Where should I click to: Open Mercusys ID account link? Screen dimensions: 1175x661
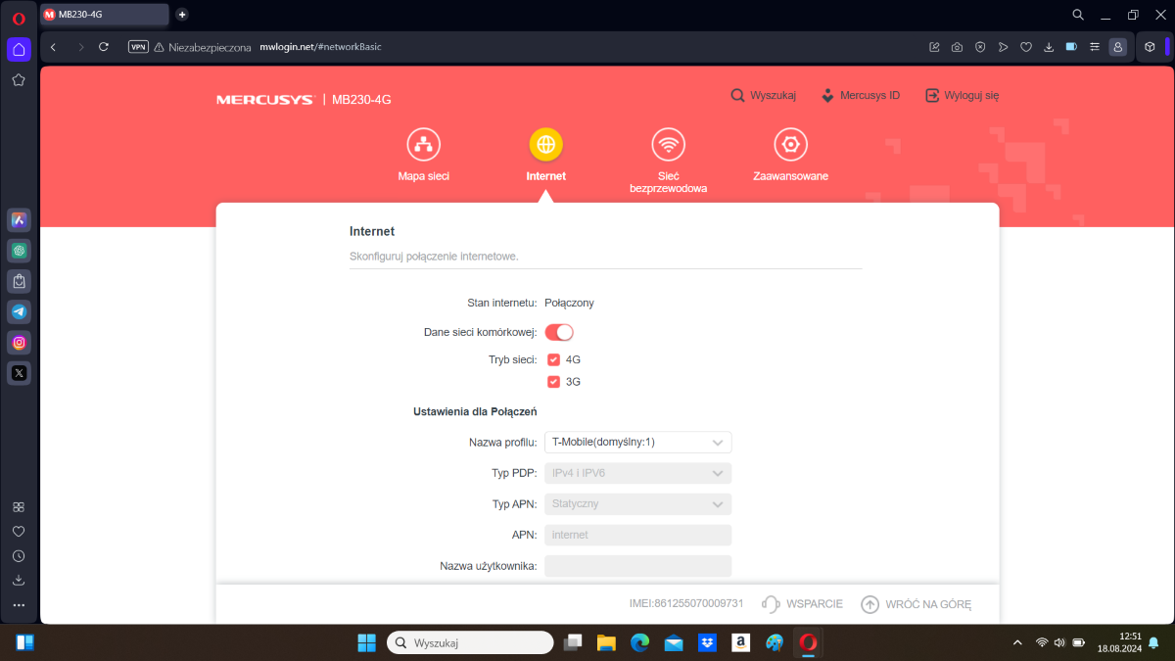[860, 96]
